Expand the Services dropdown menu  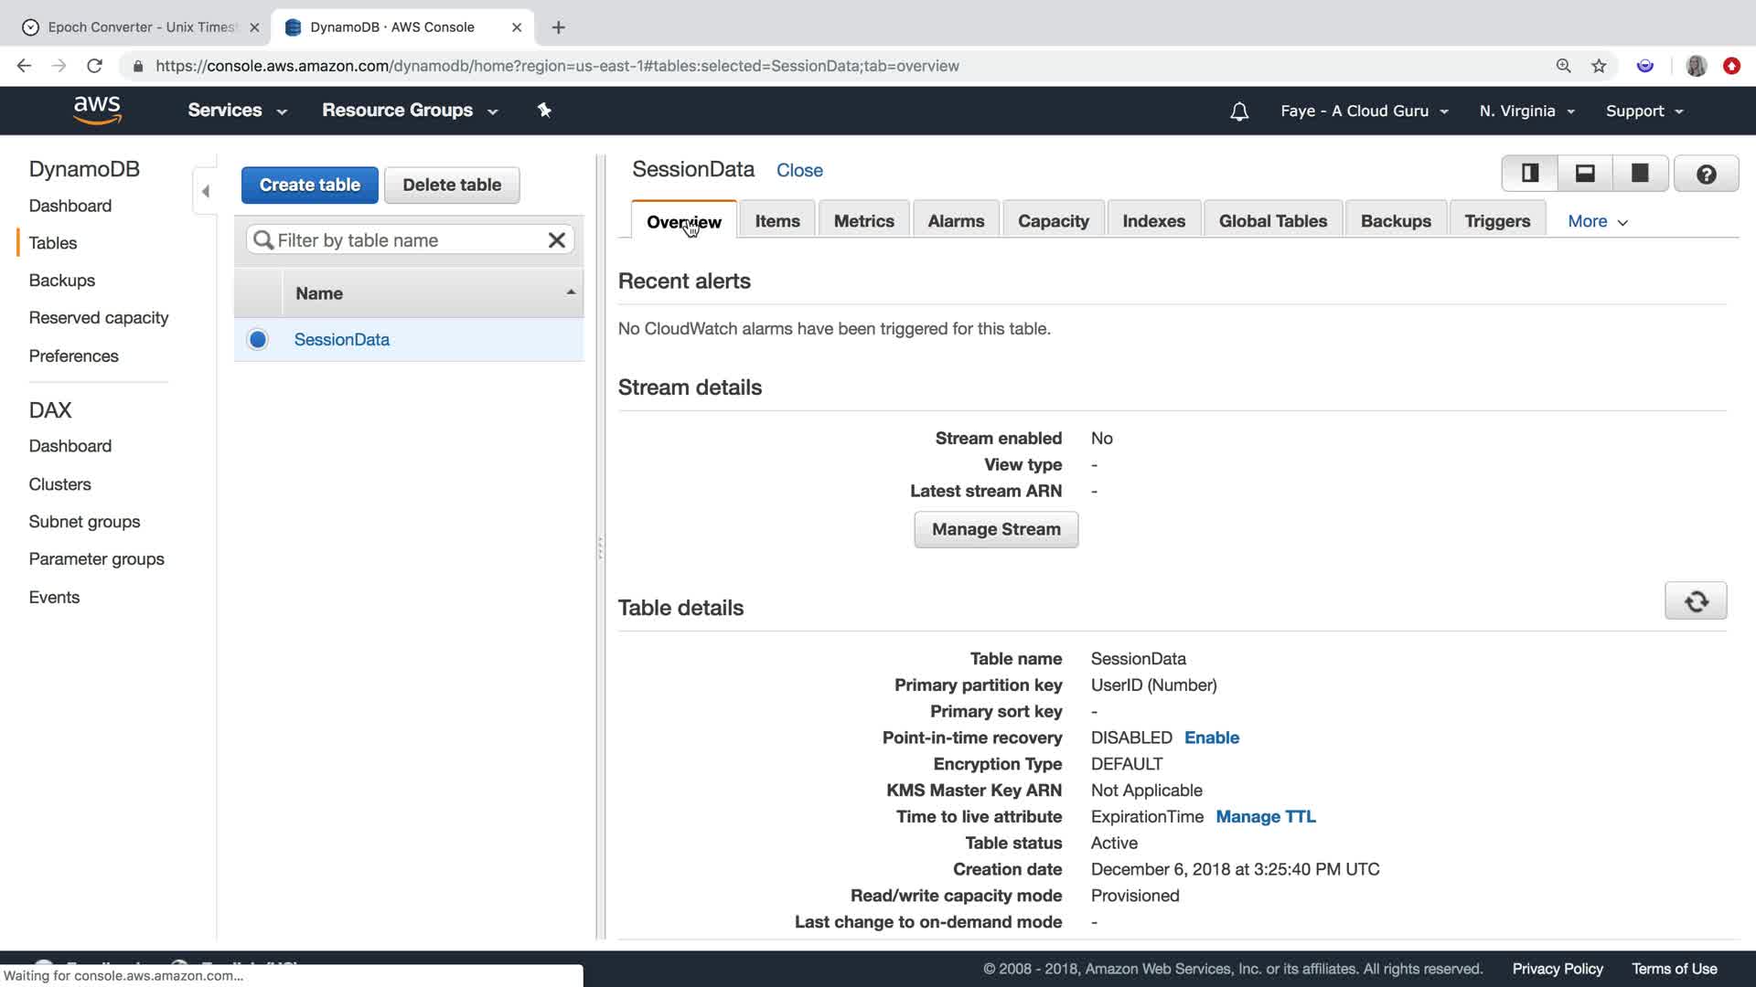pos(237,111)
